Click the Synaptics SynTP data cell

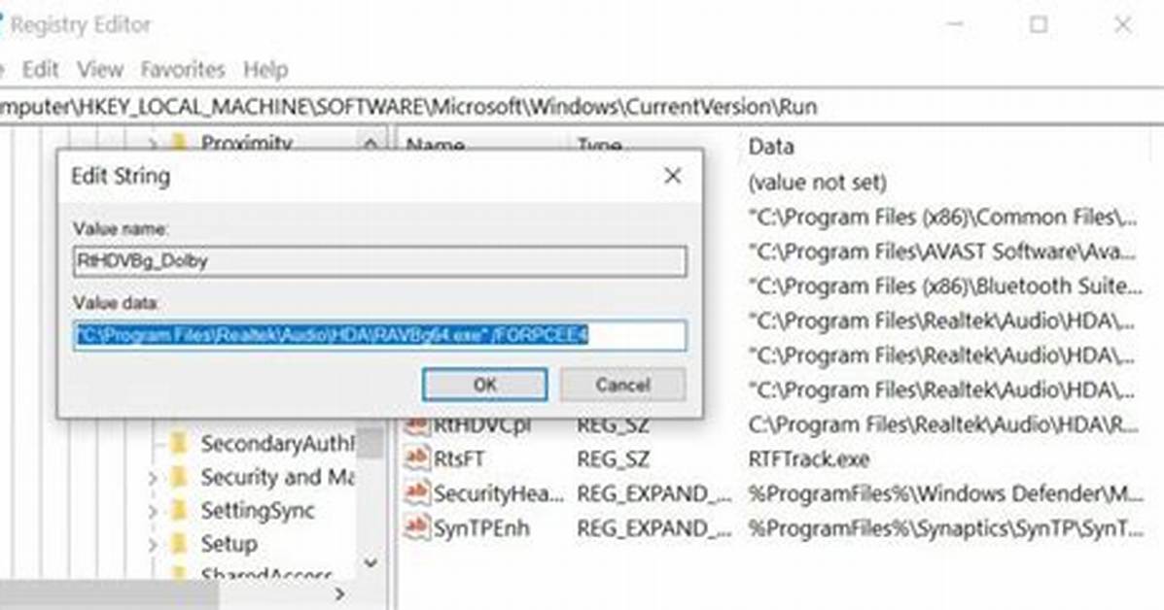coord(946,527)
